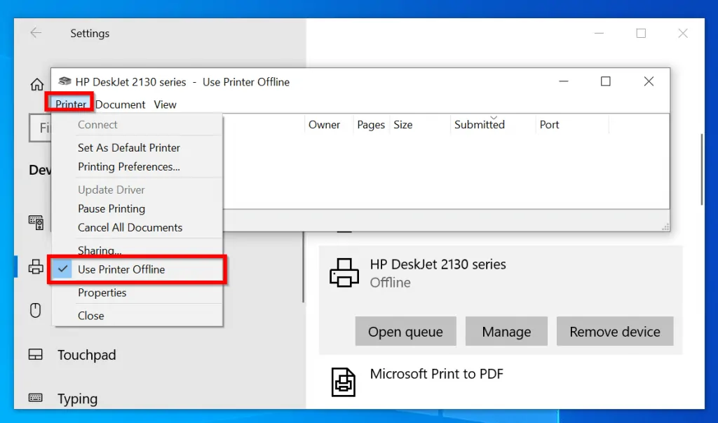This screenshot has width=718, height=423.
Task: Select Set As Default Printer
Action: [129, 148]
